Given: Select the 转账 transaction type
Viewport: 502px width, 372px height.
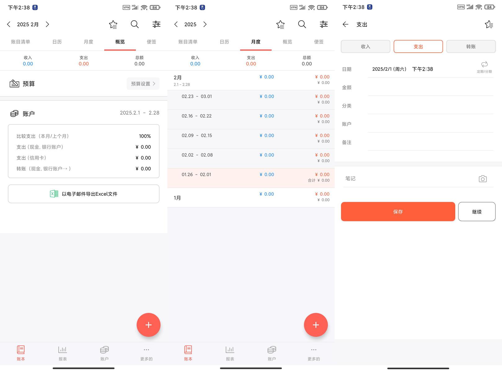Looking at the screenshot, I should [471, 46].
